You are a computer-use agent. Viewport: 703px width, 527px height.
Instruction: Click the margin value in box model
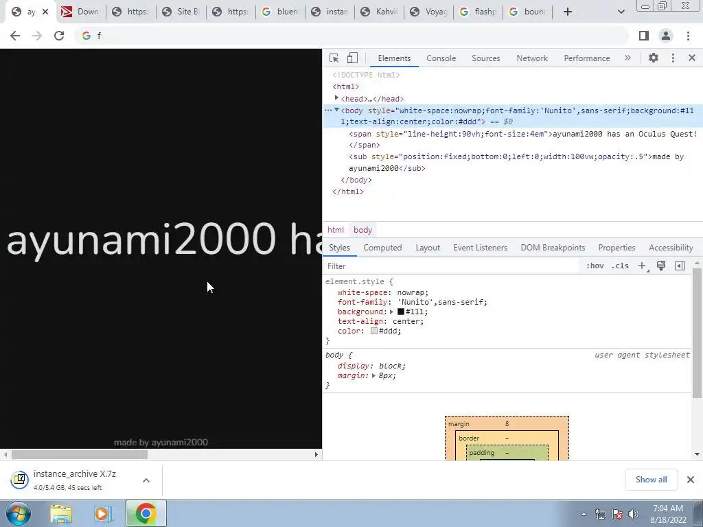507,424
